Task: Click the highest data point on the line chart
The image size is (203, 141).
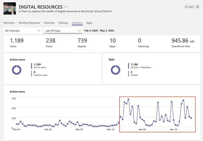Action: [128, 99]
